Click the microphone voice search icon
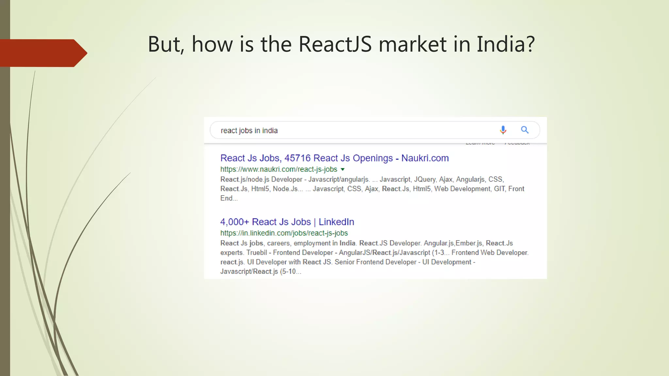Viewport: 669px width, 376px height. 503,130
